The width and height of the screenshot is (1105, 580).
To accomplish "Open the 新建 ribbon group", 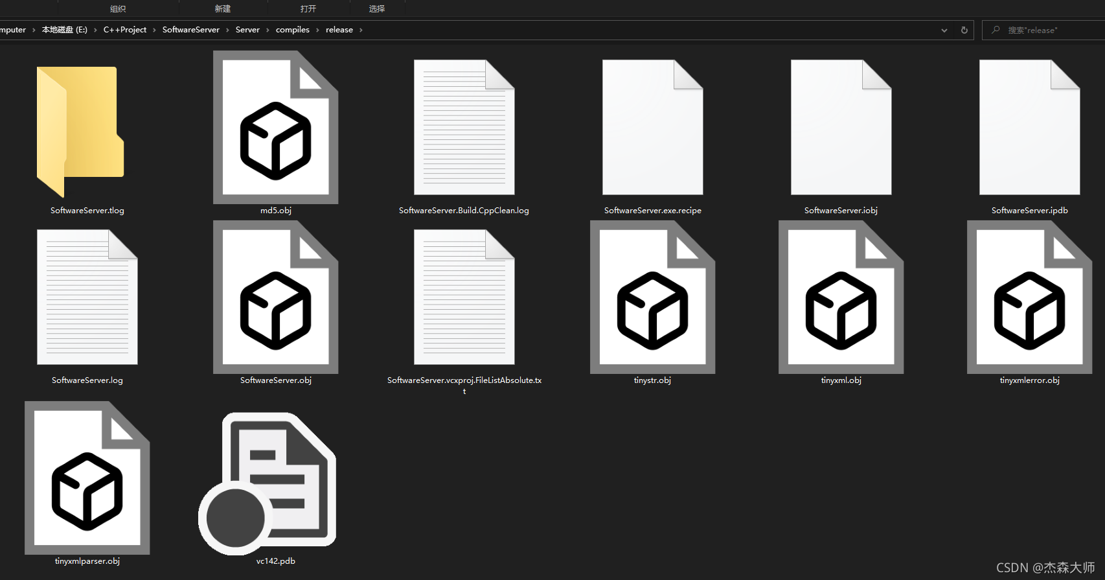I will (x=223, y=8).
